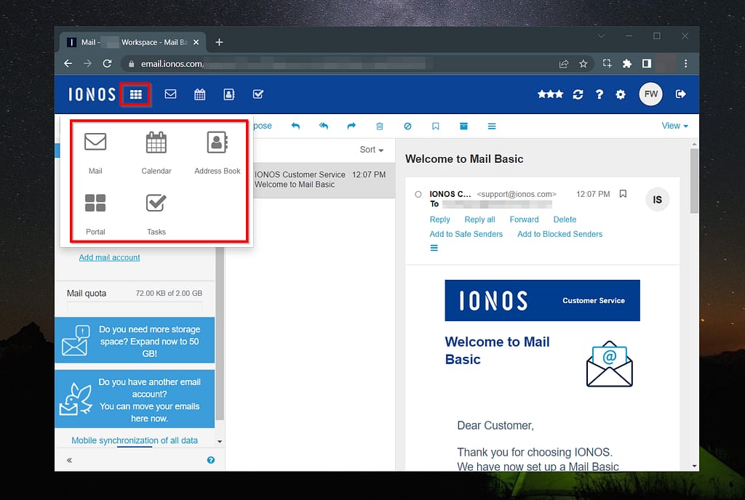Select the Tasks app in launcher popup

[x=156, y=214]
